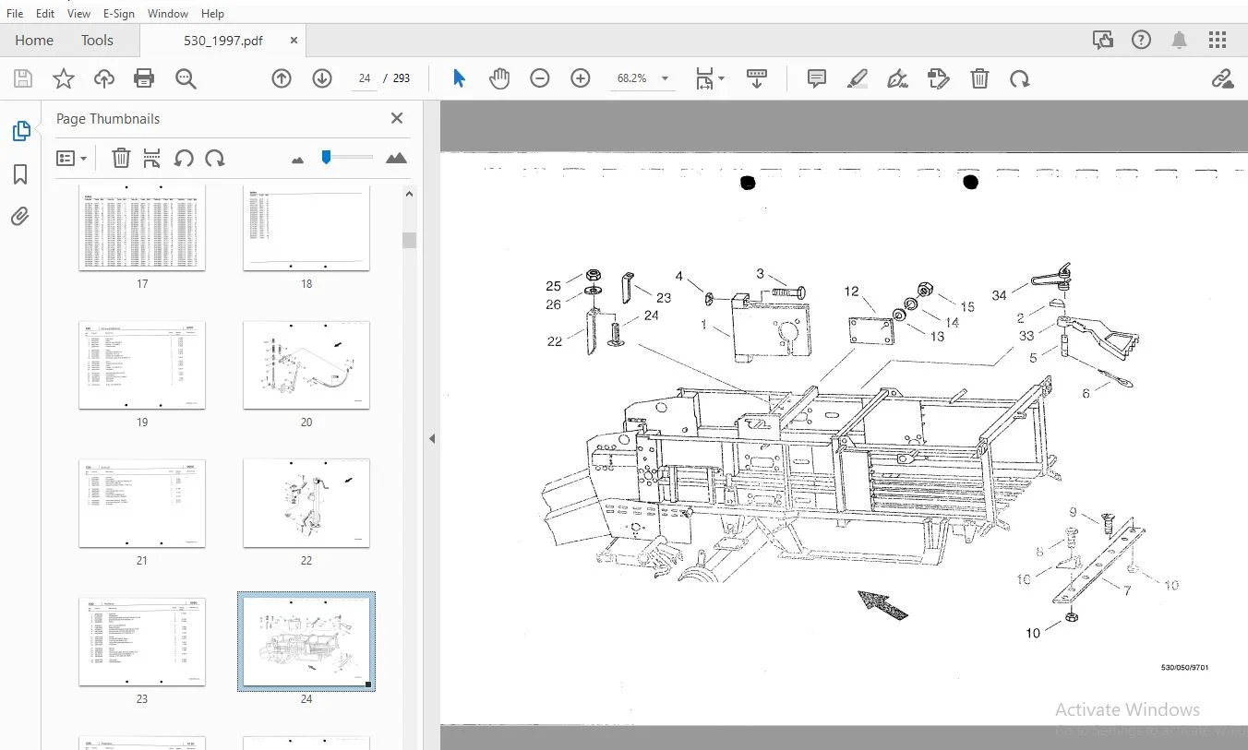Open the Attachments paperclip panel icon

(20, 217)
